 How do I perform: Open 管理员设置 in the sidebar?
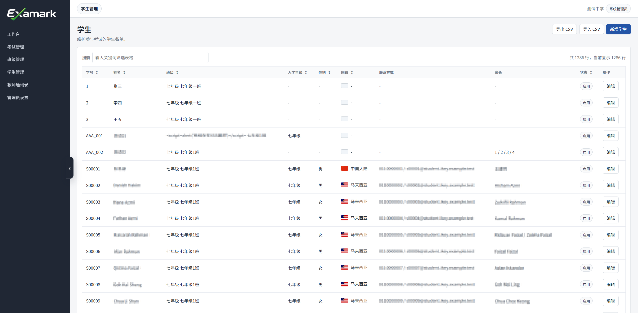[18, 98]
